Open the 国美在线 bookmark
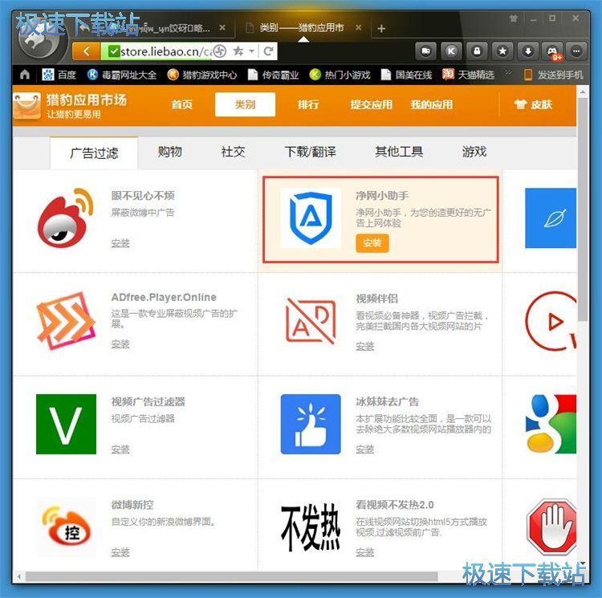This screenshot has height=598, width=602. tap(406, 75)
